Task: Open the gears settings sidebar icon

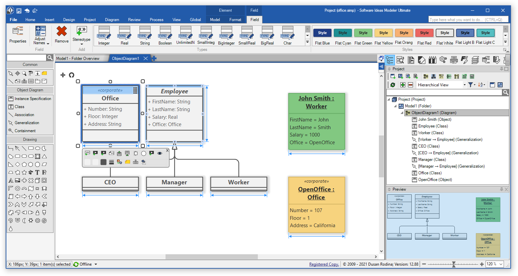Action: click(x=443, y=60)
